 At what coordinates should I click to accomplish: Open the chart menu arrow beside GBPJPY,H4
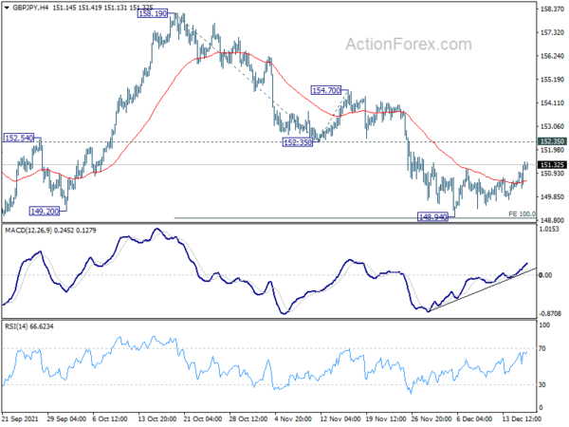(7, 8)
